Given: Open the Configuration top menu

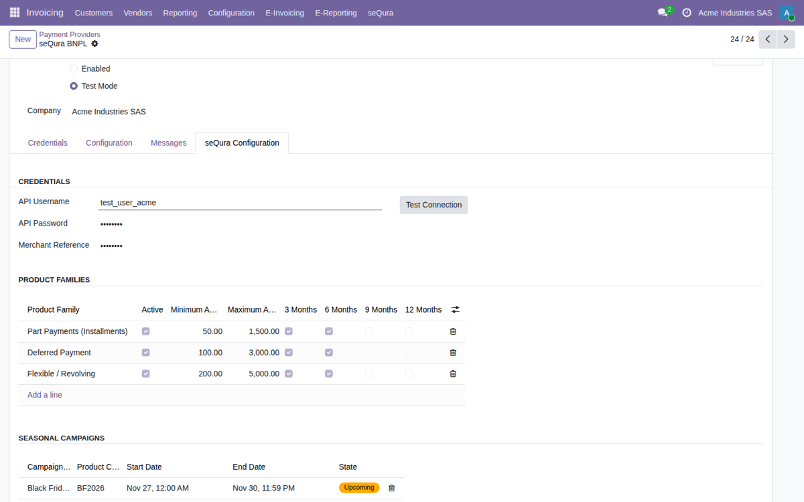Looking at the screenshot, I should point(231,13).
